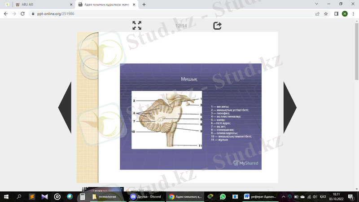Image resolution: width=359 pixels, height=202 pixels.
Task: Click the slide counter 12/14
Action: coord(181,26)
